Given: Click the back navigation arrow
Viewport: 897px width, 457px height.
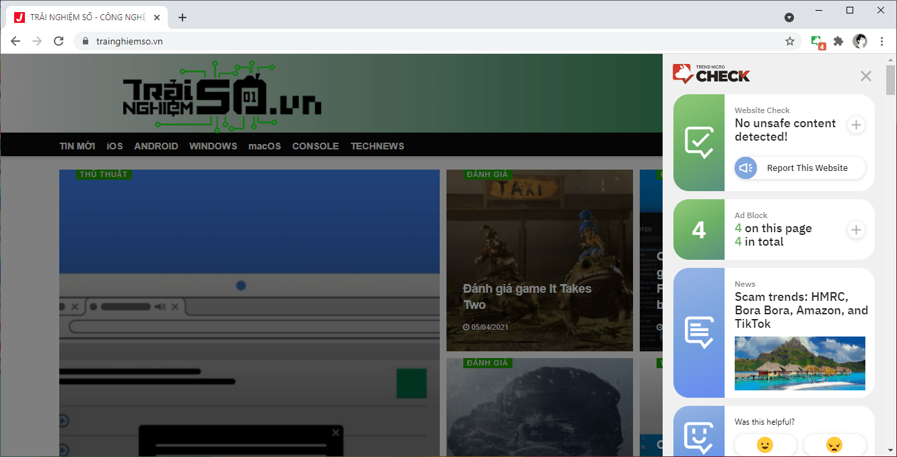Looking at the screenshot, I should 15,41.
